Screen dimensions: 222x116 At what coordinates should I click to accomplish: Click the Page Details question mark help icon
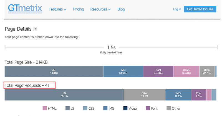[35, 29]
